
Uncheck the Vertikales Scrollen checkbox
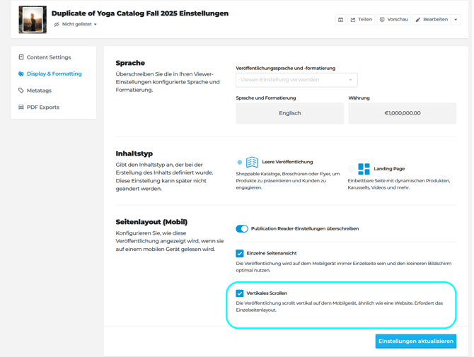coord(240,293)
